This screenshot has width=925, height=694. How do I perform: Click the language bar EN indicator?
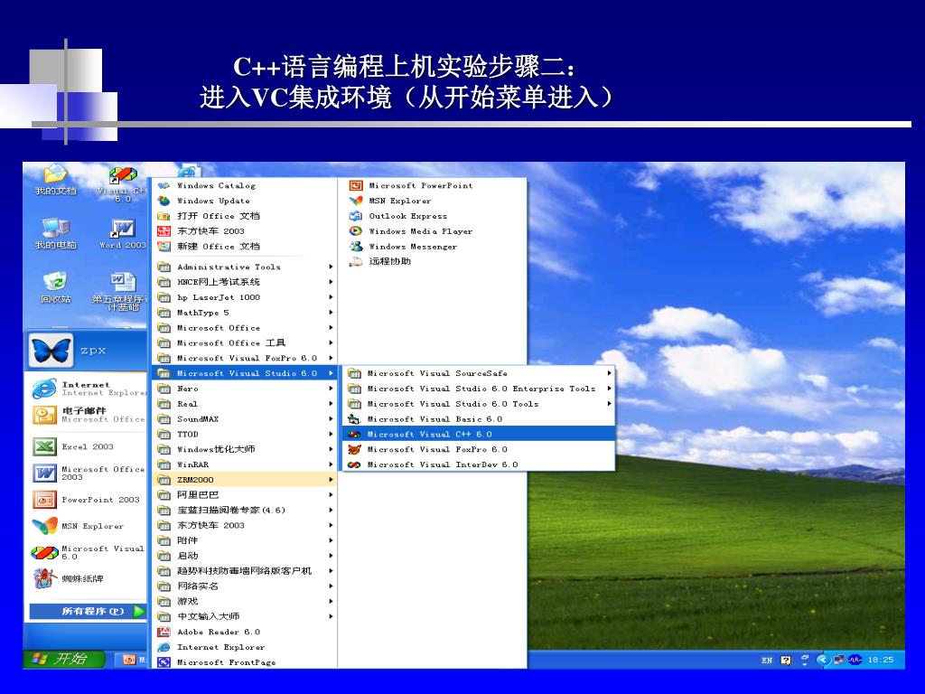coord(767,661)
